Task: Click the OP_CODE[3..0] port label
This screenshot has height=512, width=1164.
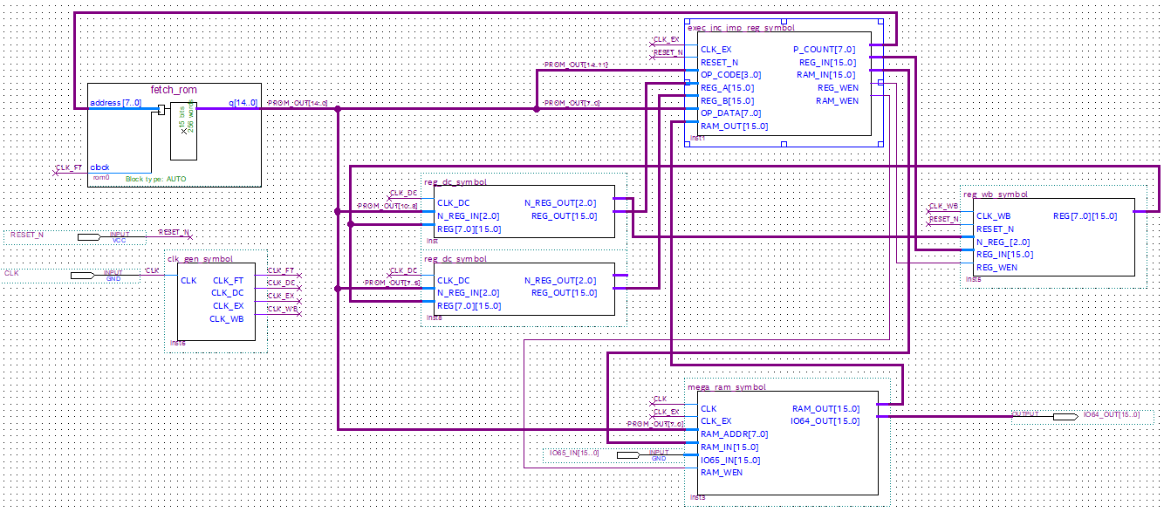Action: click(730, 75)
